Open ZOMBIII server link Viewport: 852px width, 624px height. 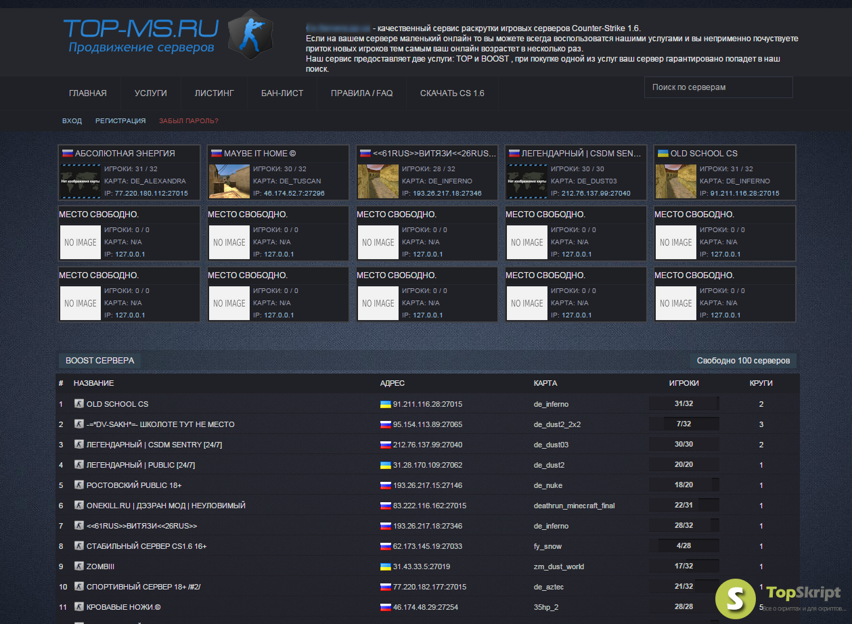click(100, 566)
